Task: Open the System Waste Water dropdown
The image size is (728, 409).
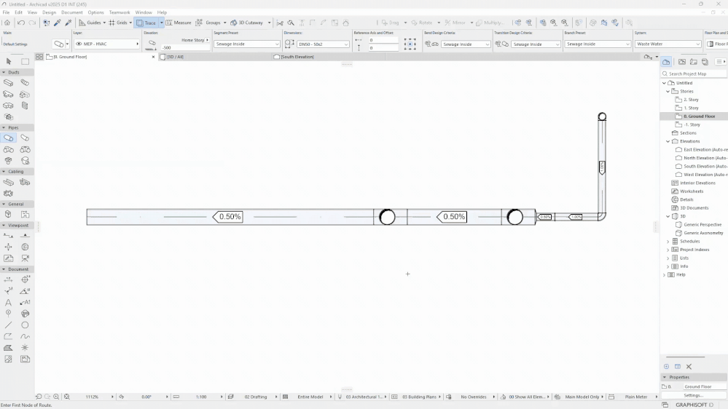Action: 668,44
